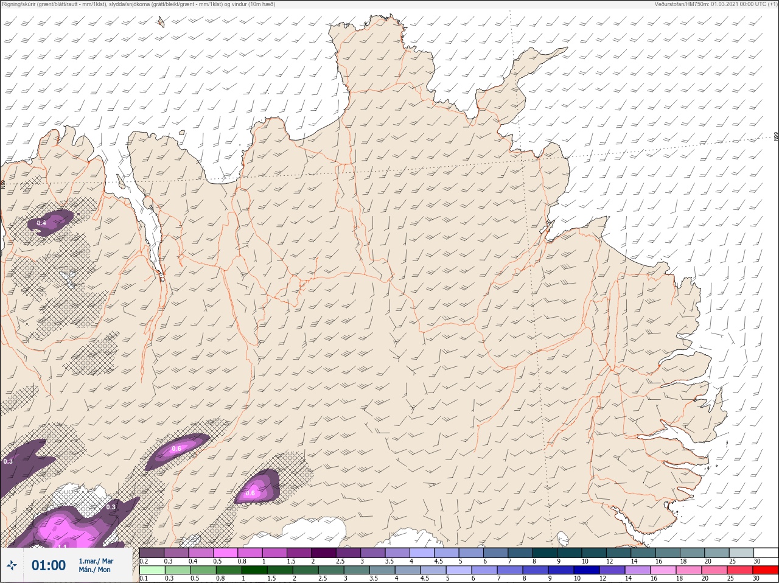
Task: Click the four-pointed star icon beside 01:00
Action: (x=11, y=566)
